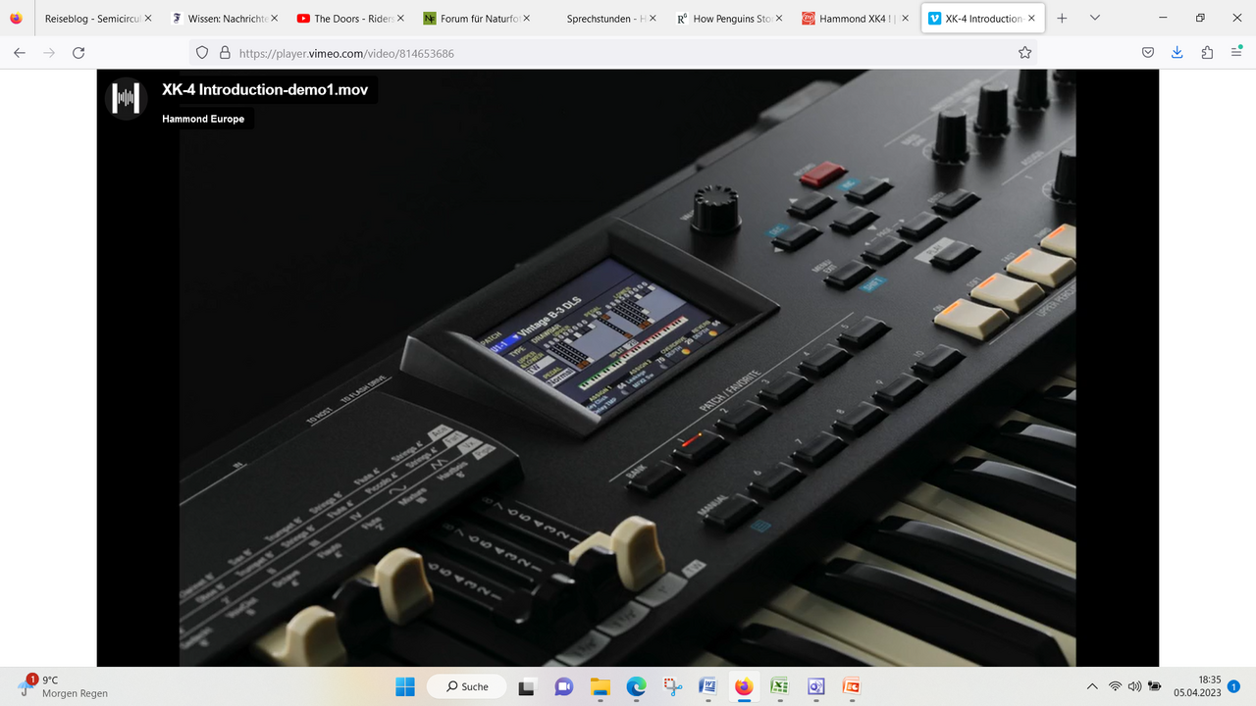Open Microsoft Excel from the taskbar
Viewport: 1256px width, 706px height.
pos(779,686)
